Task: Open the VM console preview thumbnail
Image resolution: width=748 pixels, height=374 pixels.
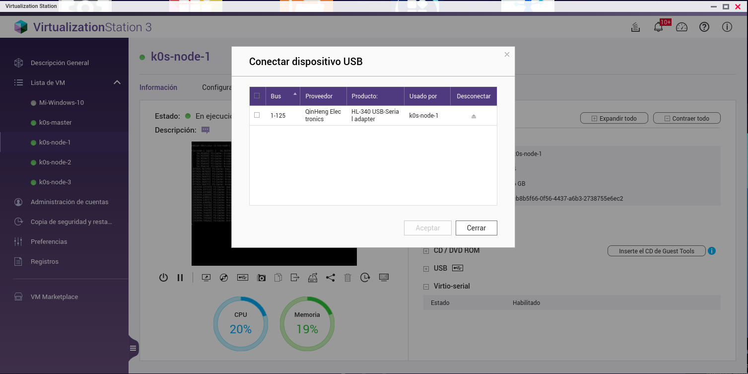Action: pyautogui.click(x=274, y=204)
